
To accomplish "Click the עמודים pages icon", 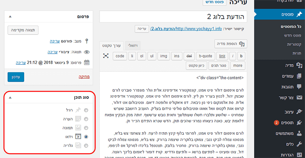I will click(299, 76).
